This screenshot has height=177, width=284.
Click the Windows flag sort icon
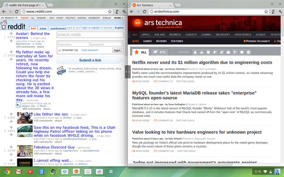click(x=208, y=52)
